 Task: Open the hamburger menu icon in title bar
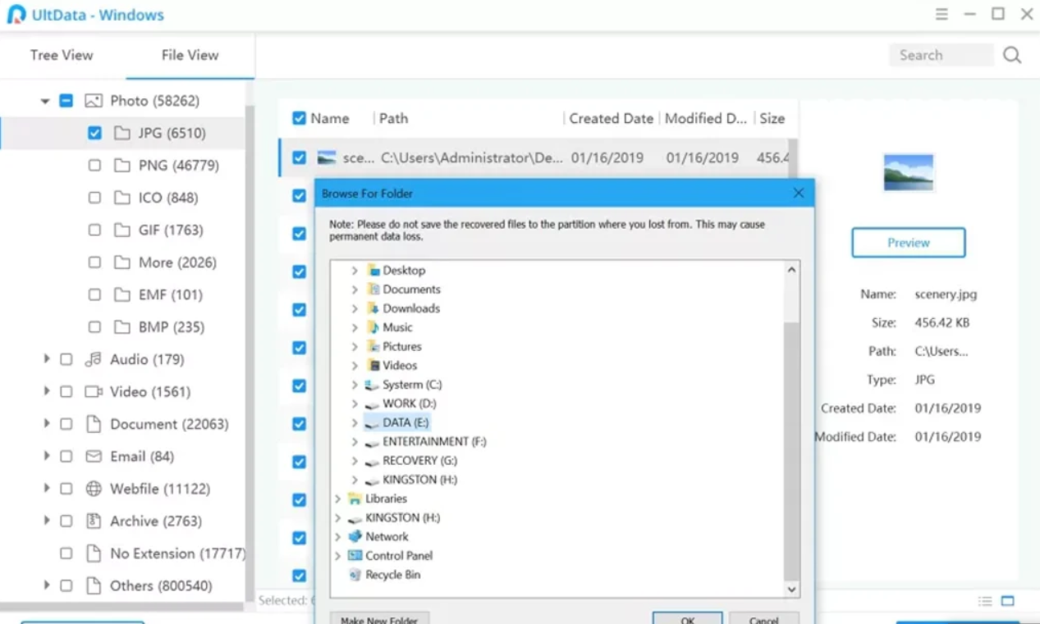941,14
